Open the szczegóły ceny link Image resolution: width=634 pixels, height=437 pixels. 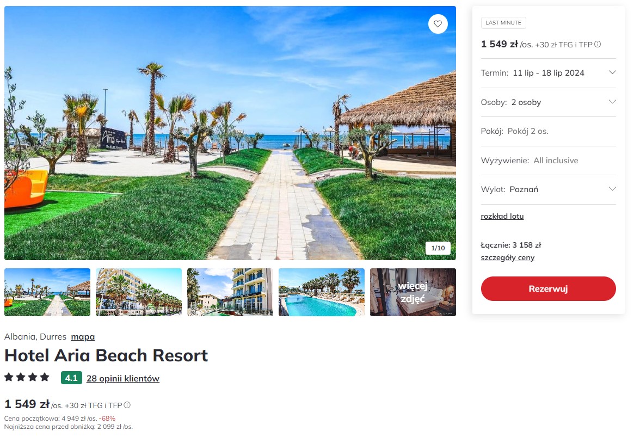(507, 258)
